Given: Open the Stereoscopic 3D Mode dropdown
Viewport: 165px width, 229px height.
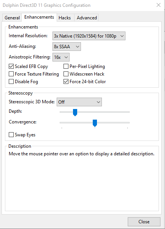Looking at the screenshot, I should 79,102.
